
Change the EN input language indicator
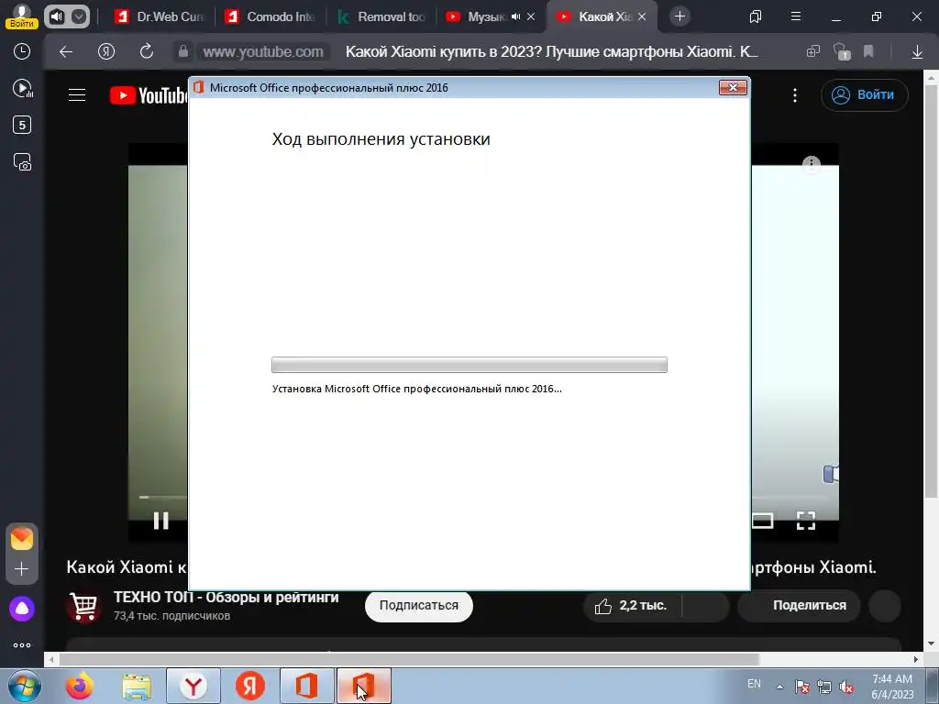754,684
